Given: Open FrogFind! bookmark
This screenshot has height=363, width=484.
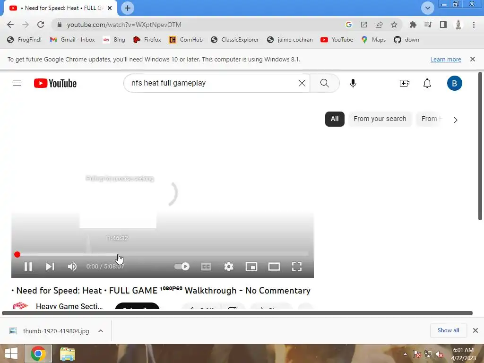Looking at the screenshot, I should pos(25,40).
